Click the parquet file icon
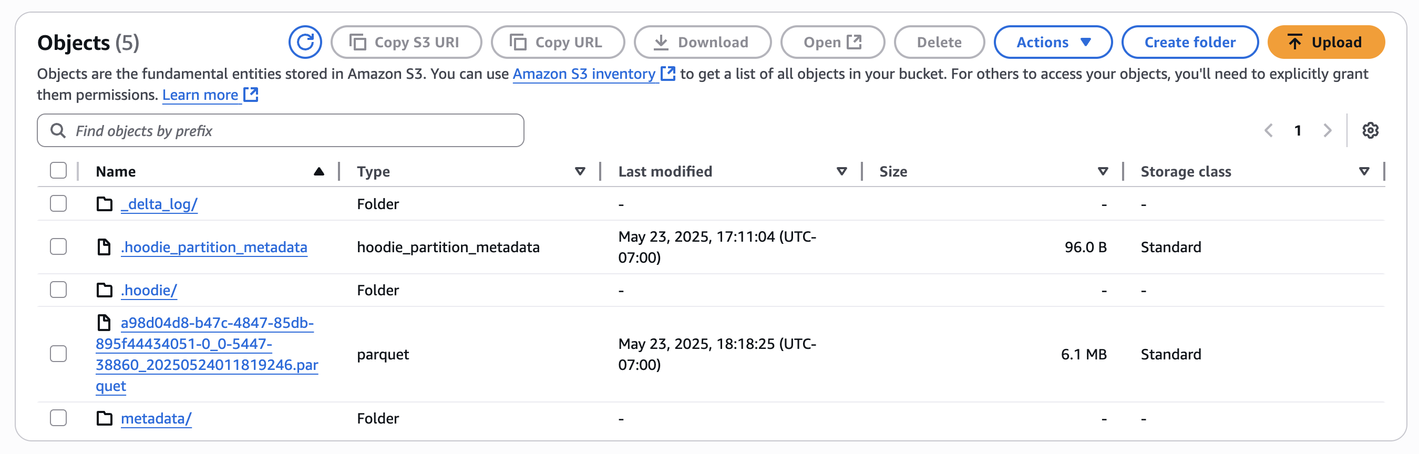This screenshot has width=1419, height=454. pyautogui.click(x=104, y=322)
